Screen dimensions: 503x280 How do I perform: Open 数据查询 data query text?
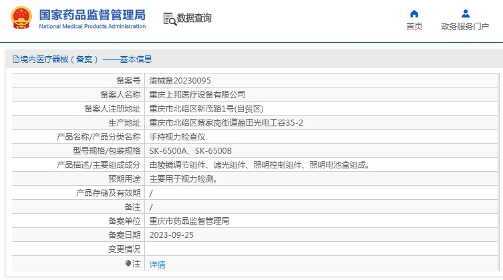click(194, 18)
